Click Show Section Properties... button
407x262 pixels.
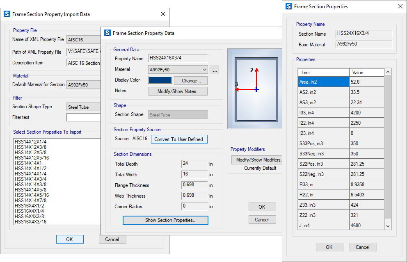point(165,220)
